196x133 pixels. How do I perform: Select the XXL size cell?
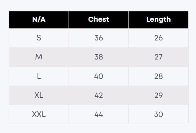pos(39,114)
